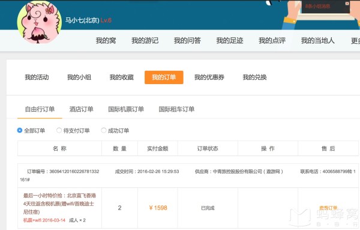Select 自由行订单 sub-tab
360x230 pixels.
pos(40,109)
